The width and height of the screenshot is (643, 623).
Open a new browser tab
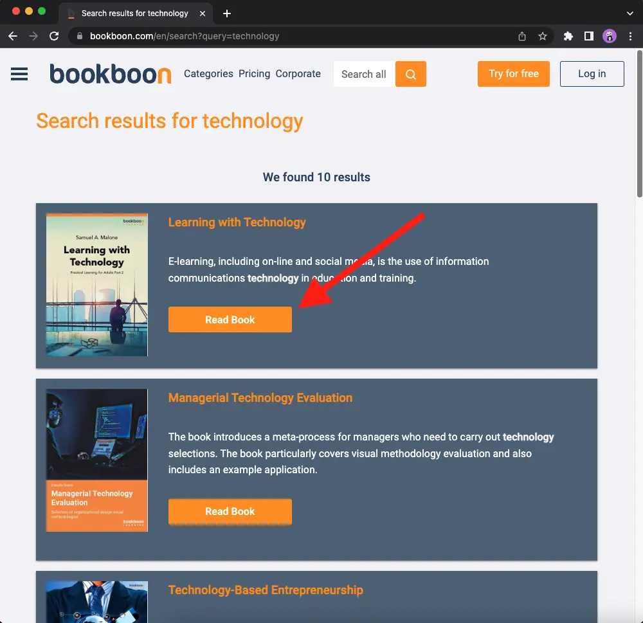tap(227, 14)
